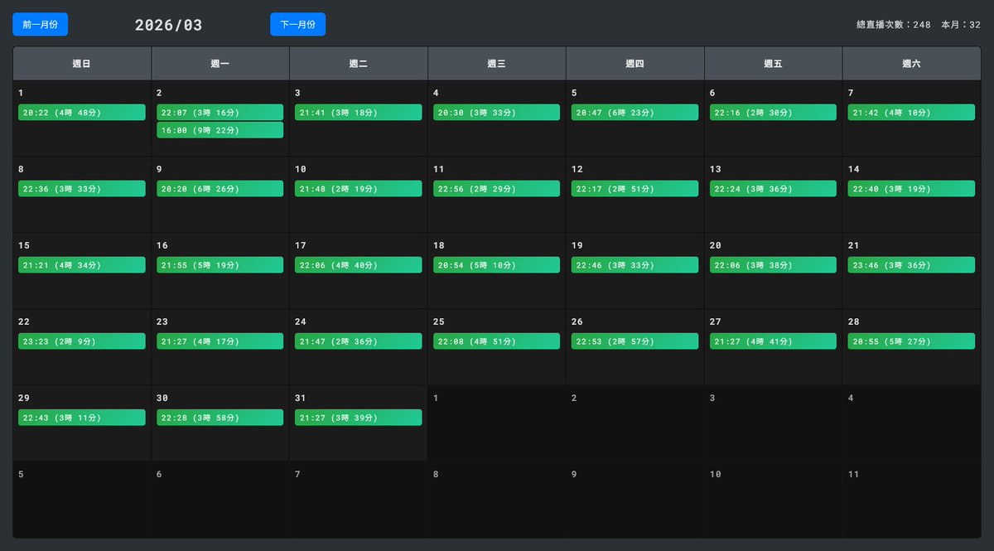Open the 21:27 (4時 17分) stream entry
Screen dimensions: 994x551
pyautogui.click(x=220, y=341)
